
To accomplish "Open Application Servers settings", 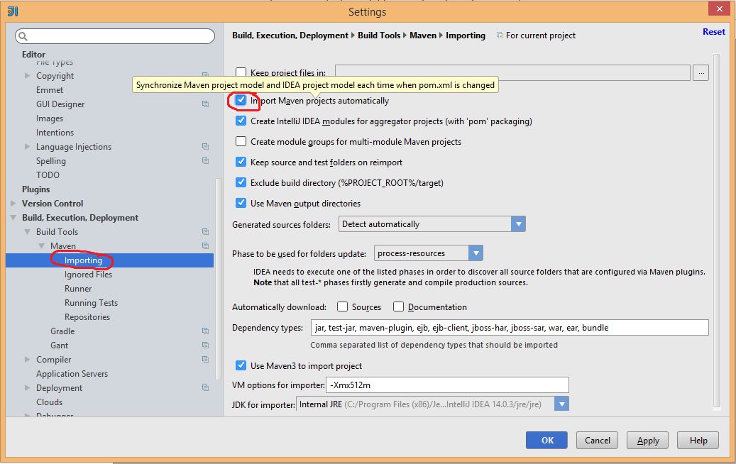I will coord(72,373).
